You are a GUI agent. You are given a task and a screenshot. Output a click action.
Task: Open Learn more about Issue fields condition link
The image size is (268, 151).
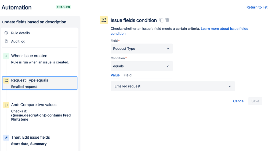224,28
